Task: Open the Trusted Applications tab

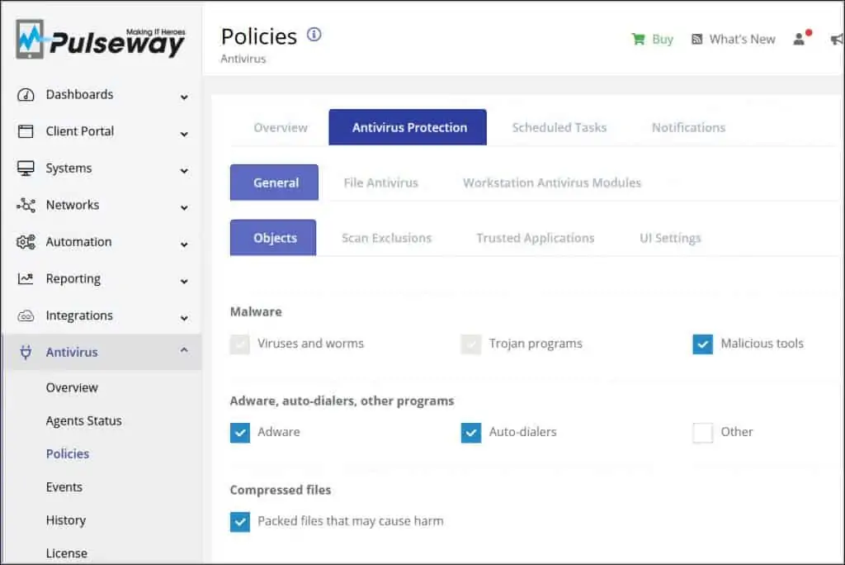Action: click(535, 237)
